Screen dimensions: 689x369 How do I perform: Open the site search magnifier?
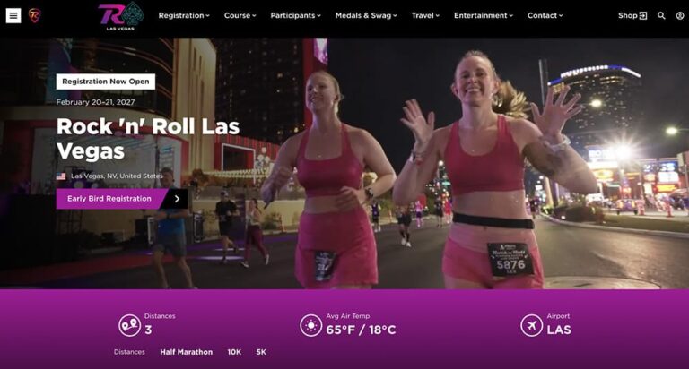click(x=661, y=16)
